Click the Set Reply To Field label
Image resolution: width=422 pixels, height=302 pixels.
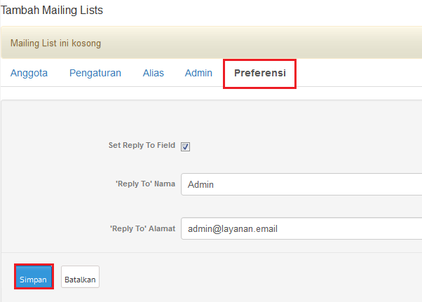[x=142, y=146]
